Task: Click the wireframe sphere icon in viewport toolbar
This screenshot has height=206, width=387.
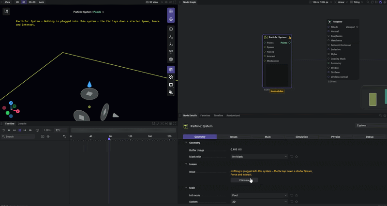Action: (x=171, y=59)
